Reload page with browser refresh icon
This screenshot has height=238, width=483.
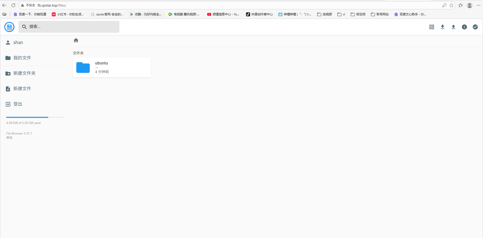pyautogui.click(x=13, y=5)
